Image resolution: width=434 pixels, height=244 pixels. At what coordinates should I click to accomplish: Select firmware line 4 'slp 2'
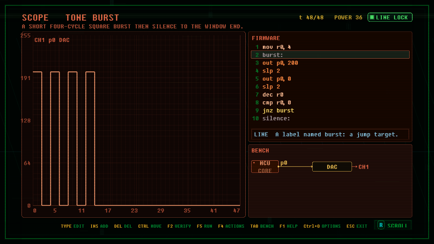coord(330,71)
